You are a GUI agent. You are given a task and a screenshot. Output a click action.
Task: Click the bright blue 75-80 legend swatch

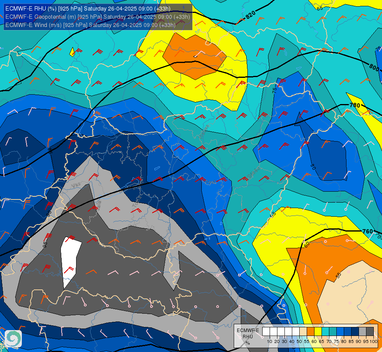(340, 332)
